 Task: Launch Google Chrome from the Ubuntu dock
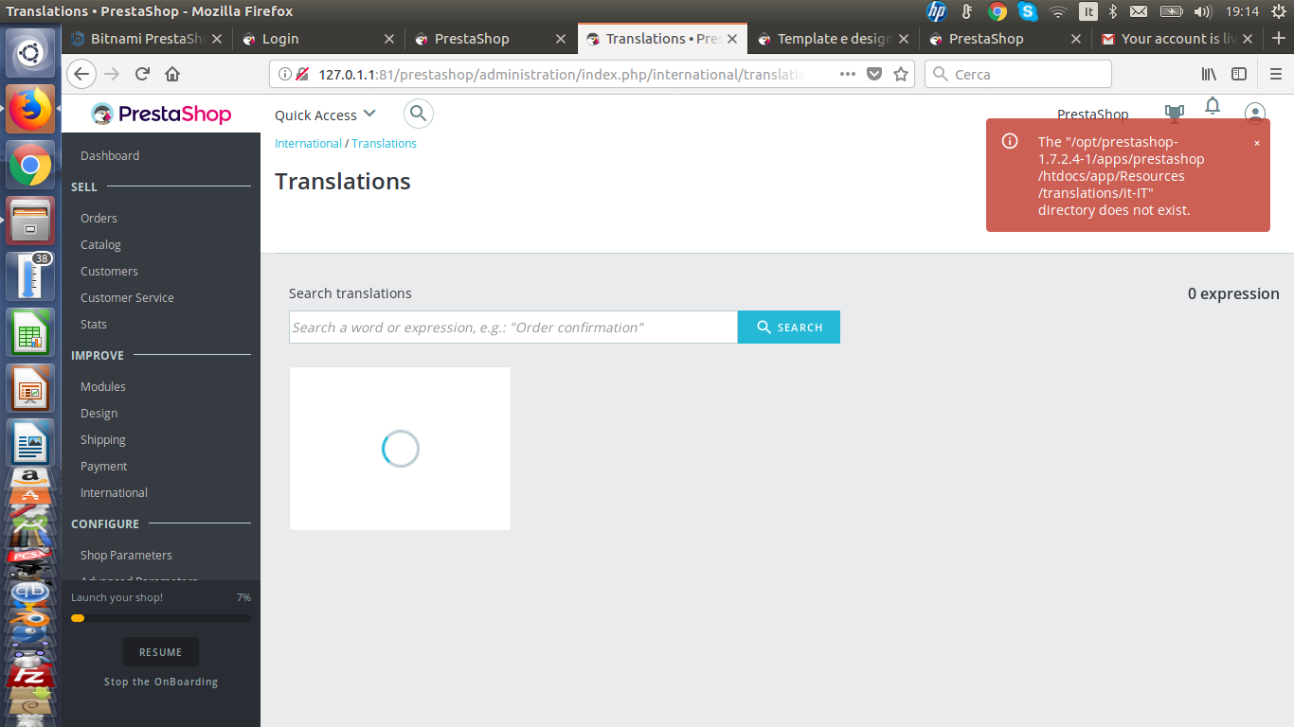[30, 166]
